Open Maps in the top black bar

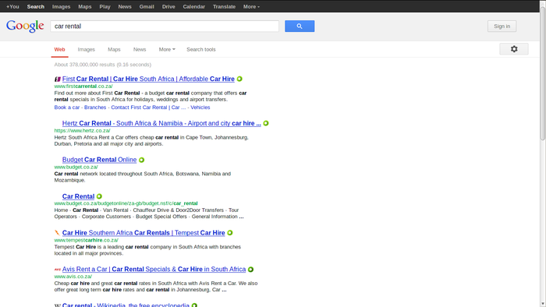coord(84,6)
